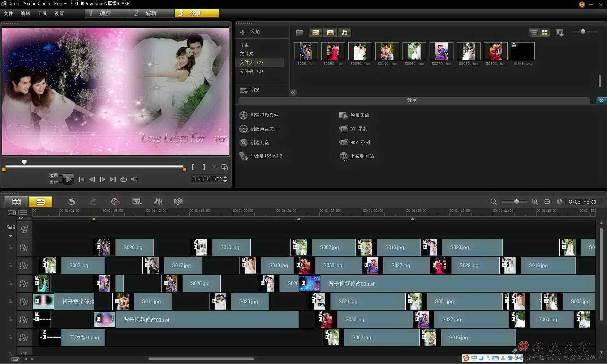Collapse share options panel double-chevron
Screen dimensions: 607x364
tap(601, 101)
